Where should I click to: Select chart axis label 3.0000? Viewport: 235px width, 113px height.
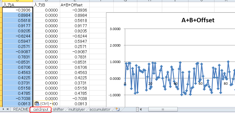pyautogui.click(x=115, y=29)
